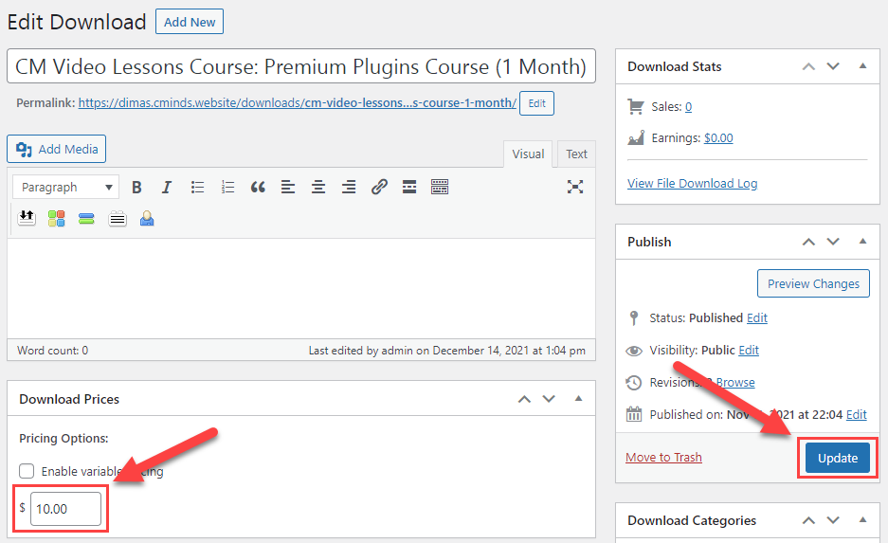The width and height of the screenshot is (888, 543).
Task: Edit the permalink slug
Action: 537,103
